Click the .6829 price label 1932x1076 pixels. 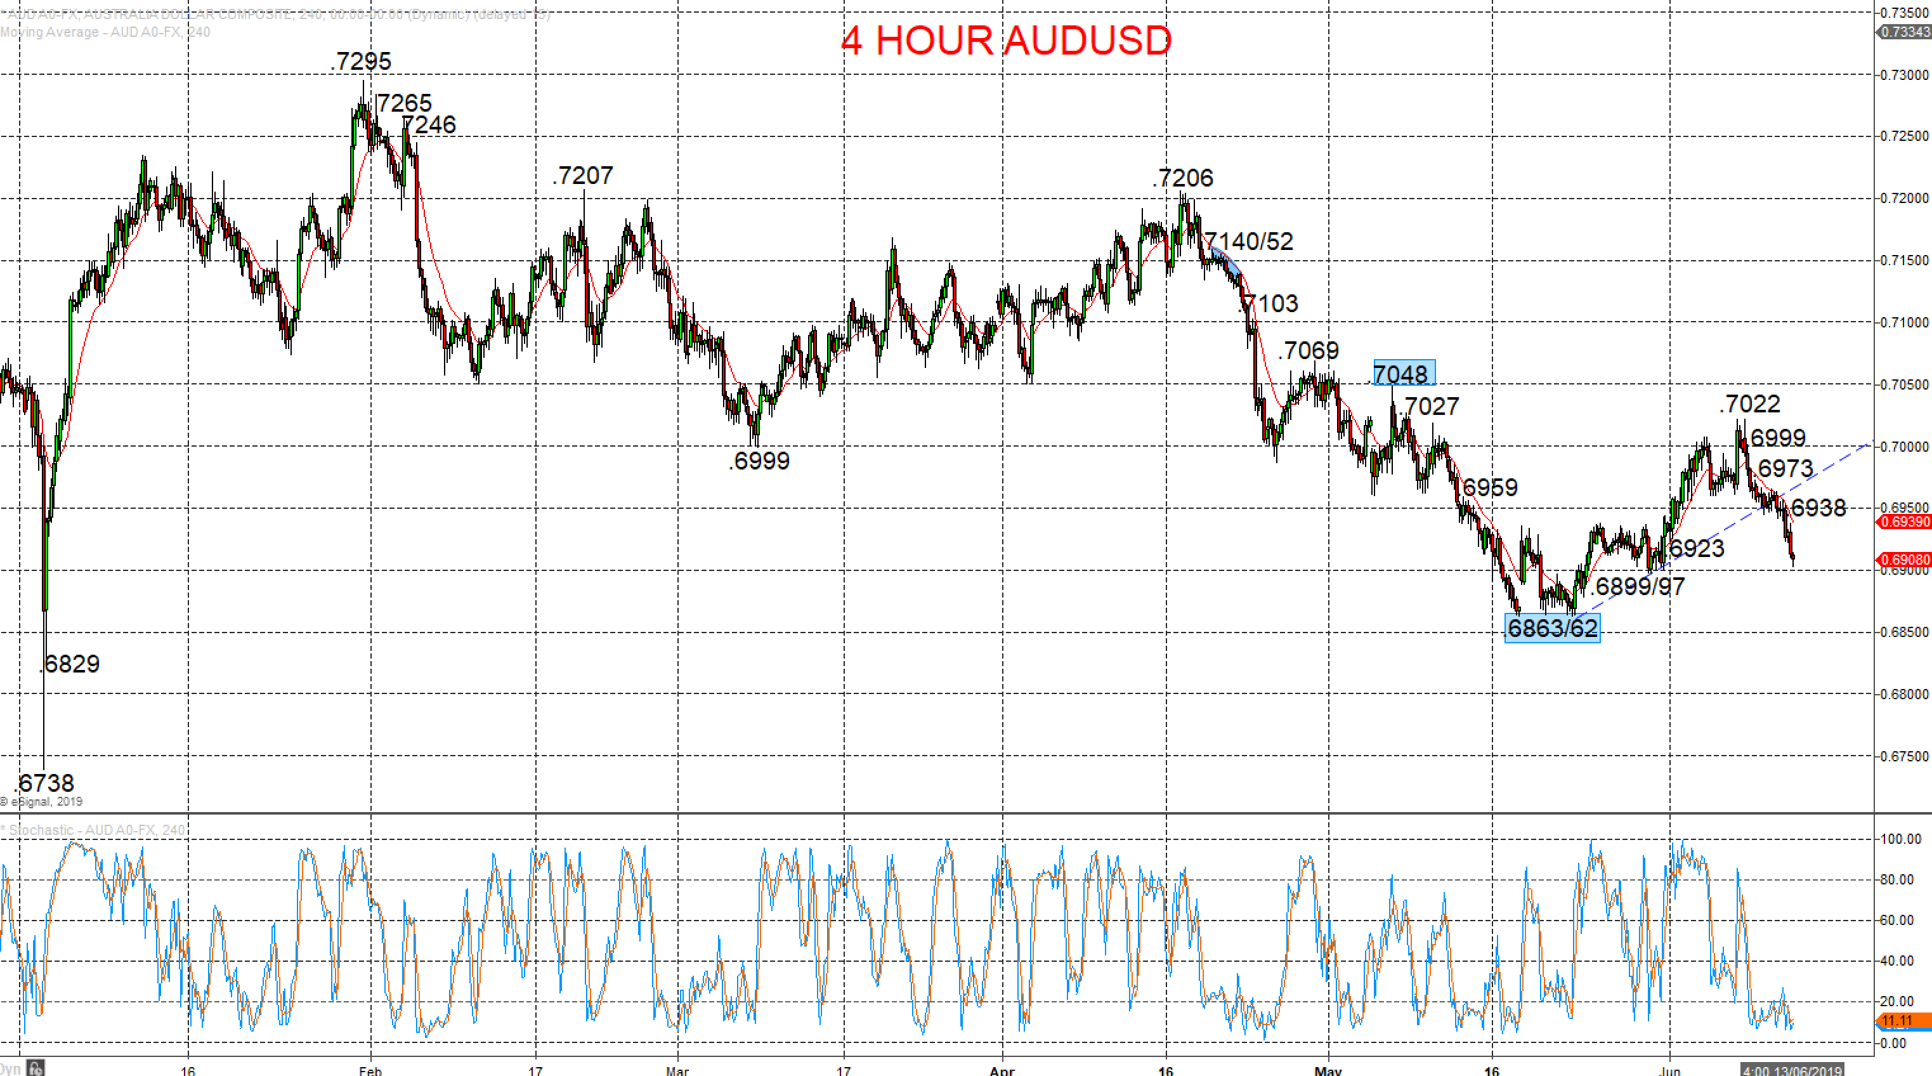70,664
